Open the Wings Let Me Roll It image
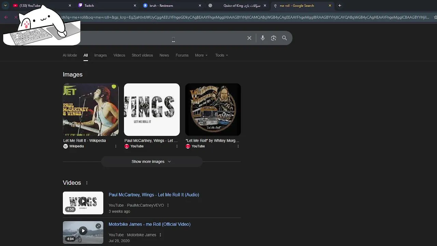Viewport: 437px width, 246px height. pyautogui.click(x=152, y=110)
